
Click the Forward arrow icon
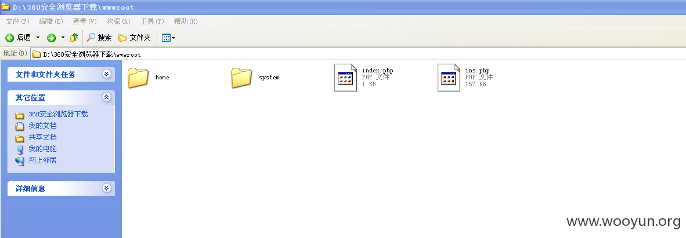pyautogui.click(x=52, y=38)
